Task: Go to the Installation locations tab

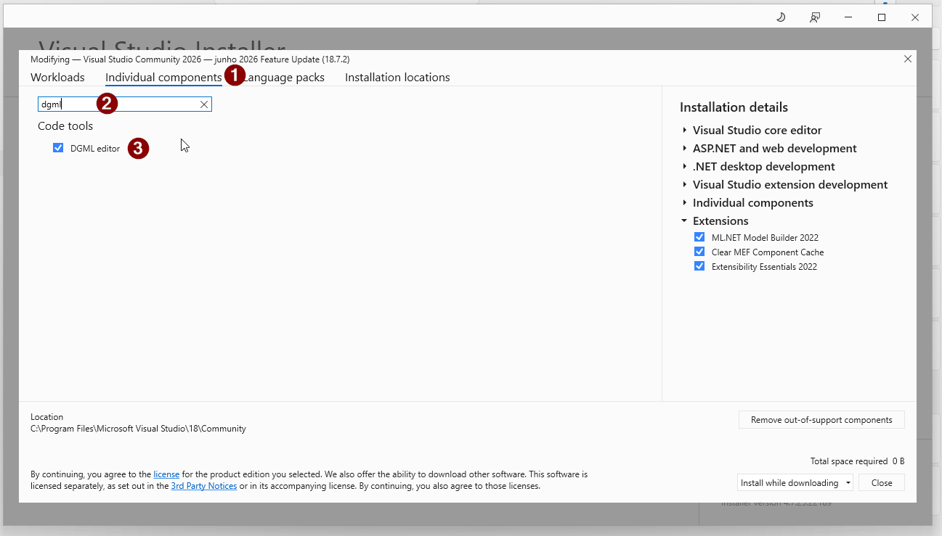Action: coord(397,78)
